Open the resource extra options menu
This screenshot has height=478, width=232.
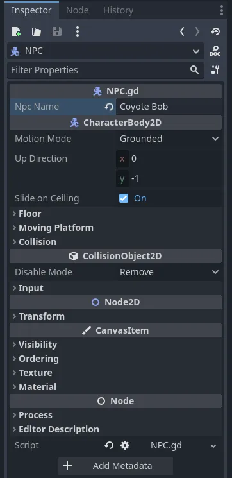78,31
